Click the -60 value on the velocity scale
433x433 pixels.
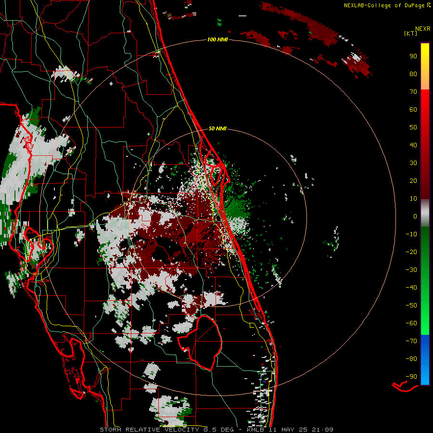[411, 323]
